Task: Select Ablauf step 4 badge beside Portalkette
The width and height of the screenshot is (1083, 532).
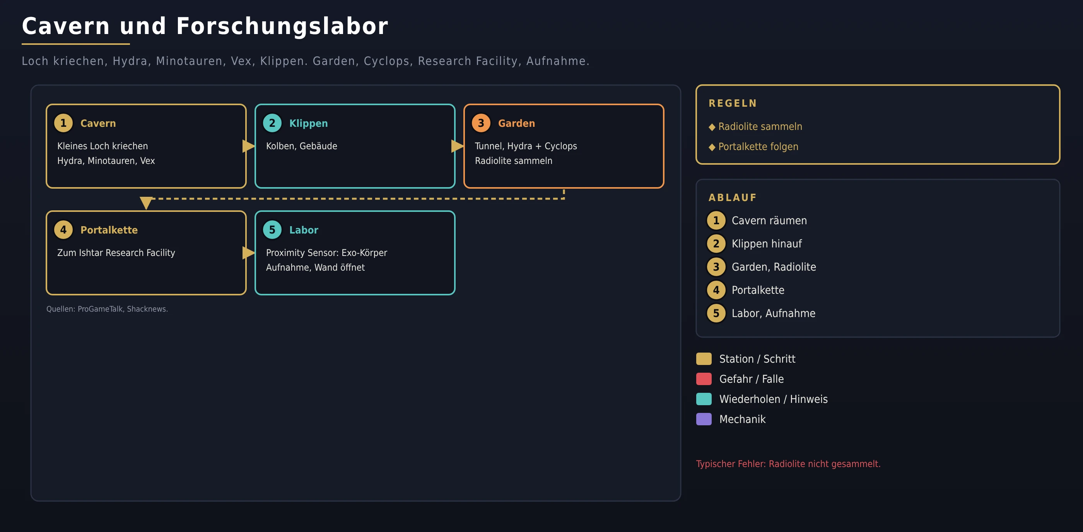Action: click(716, 290)
